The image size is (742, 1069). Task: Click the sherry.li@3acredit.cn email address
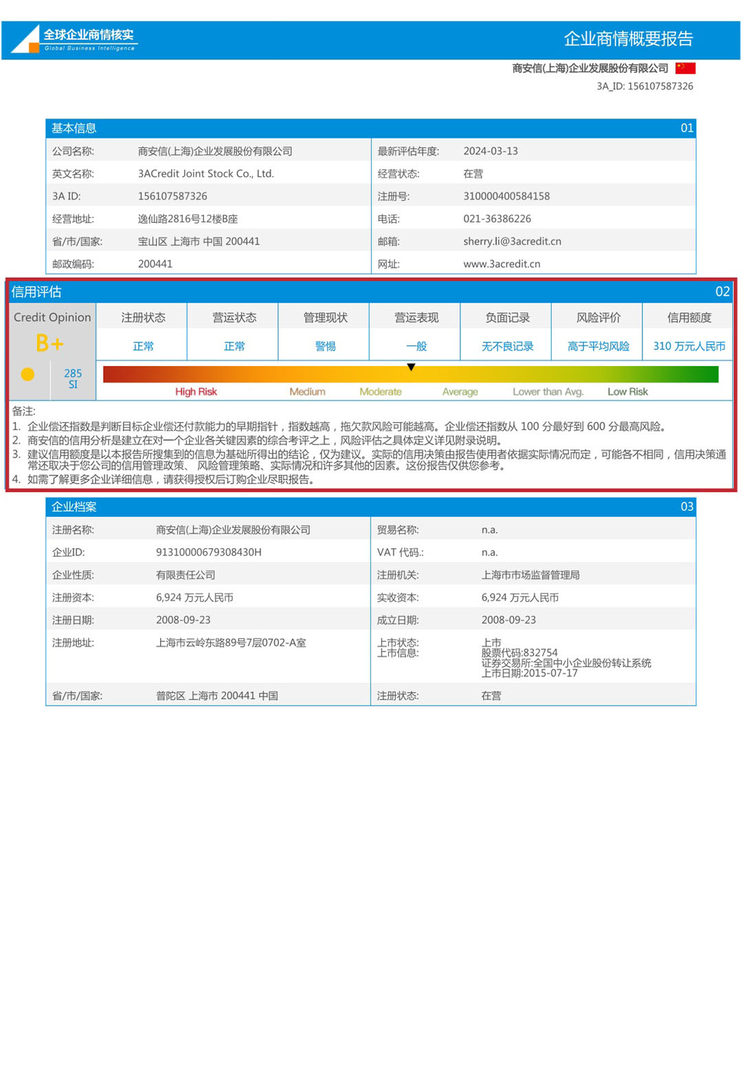pyautogui.click(x=512, y=241)
